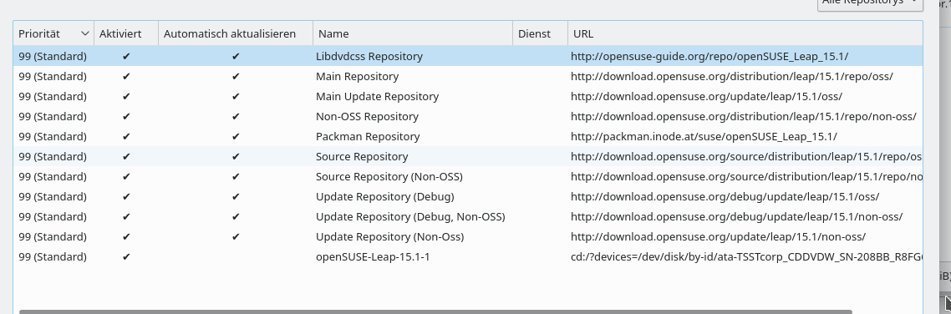
Task: Toggle Aktiviert for Main Update Repository
Action: [126, 96]
